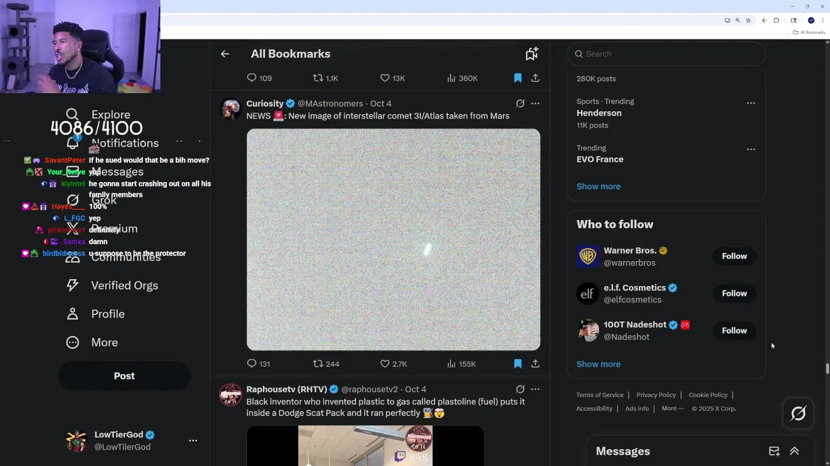Open the Privacy Policy link
The width and height of the screenshot is (830, 466).
click(x=656, y=395)
